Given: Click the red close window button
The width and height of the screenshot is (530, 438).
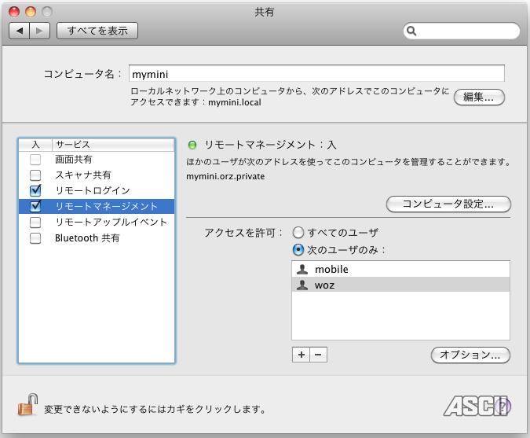Looking at the screenshot, I should (14, 12).
